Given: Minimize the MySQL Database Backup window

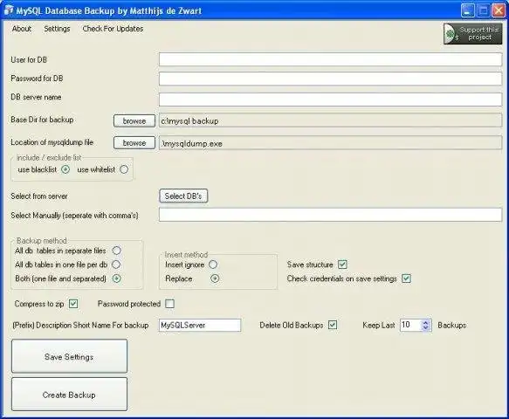Looking at the screenshot, I should point(467,10).
